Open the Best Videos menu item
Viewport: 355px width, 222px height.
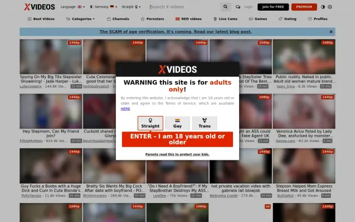(x=41, y=19)
